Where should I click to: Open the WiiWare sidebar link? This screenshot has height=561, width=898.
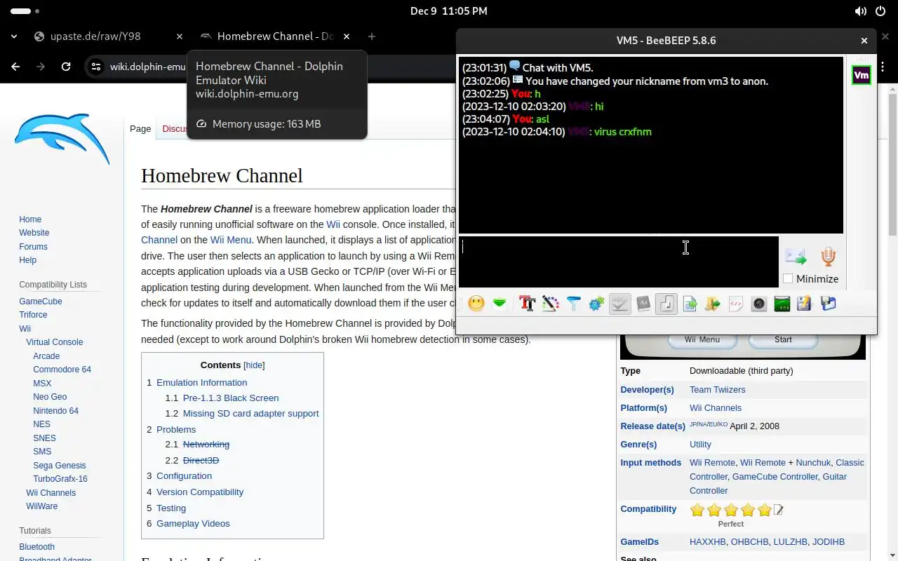[x=42, y=506]
